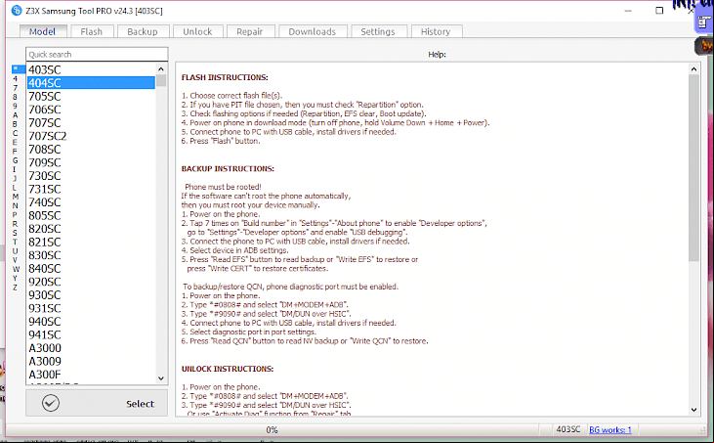Viewport: 714px width, 443px height.
Task: Jump to models starting with A
Action: pyautogui.click(x=15, y=114)
